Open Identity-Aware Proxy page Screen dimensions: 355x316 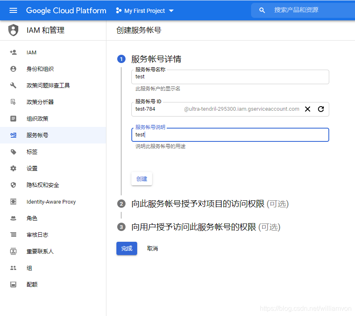coord(53,202)
